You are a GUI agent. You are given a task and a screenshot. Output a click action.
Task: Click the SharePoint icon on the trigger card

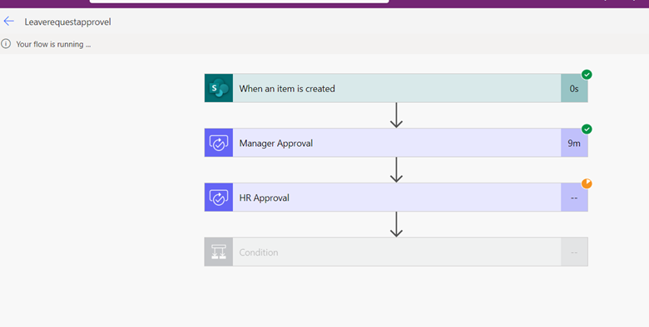click(x=219, y=88)
